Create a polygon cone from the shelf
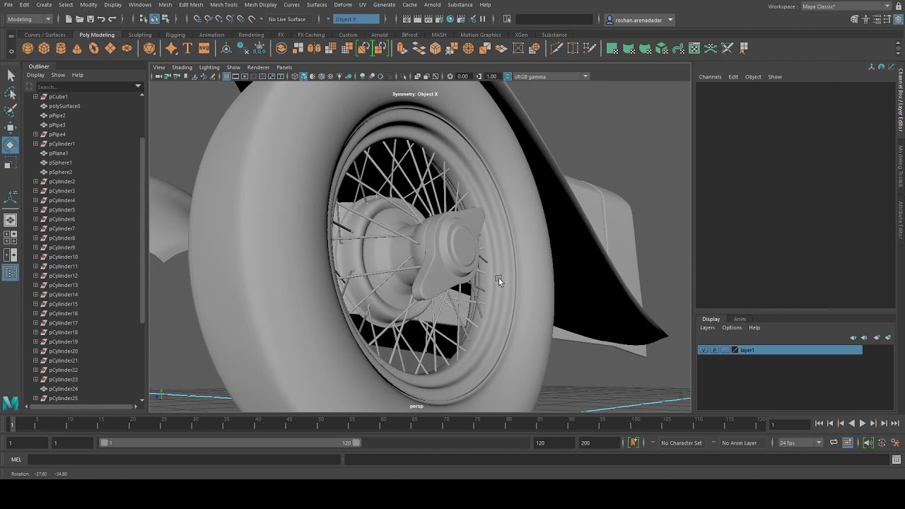This screenshot has width=905, height=509. [x=77, y=48]
